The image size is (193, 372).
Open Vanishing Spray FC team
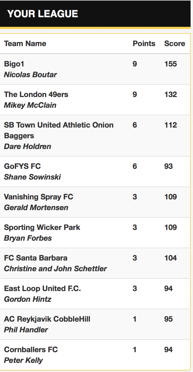39,197
